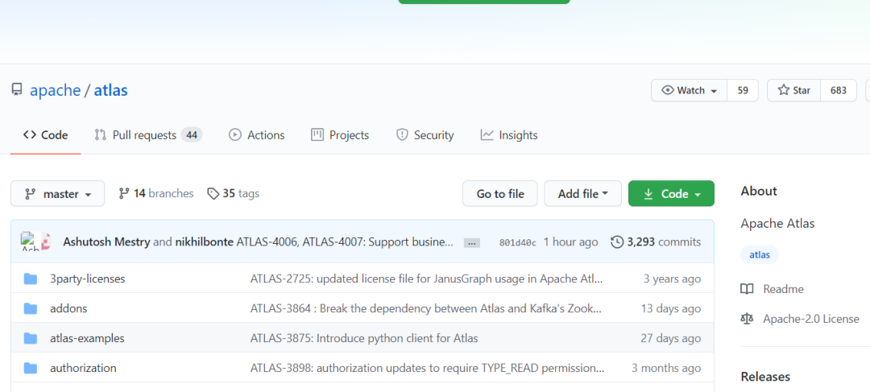Open the 35 tags link

click(233, 193)
